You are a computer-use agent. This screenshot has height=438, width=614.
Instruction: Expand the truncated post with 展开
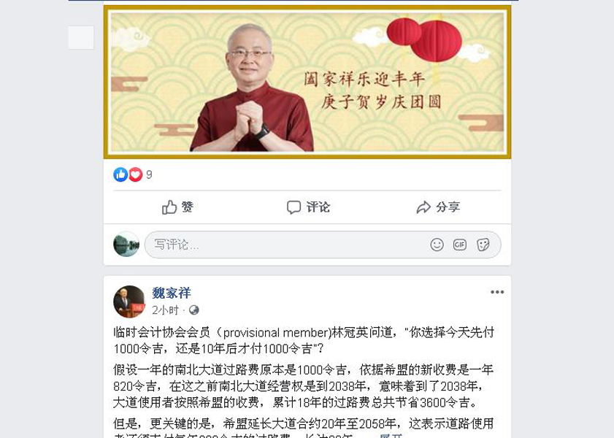tap(391, 435)
